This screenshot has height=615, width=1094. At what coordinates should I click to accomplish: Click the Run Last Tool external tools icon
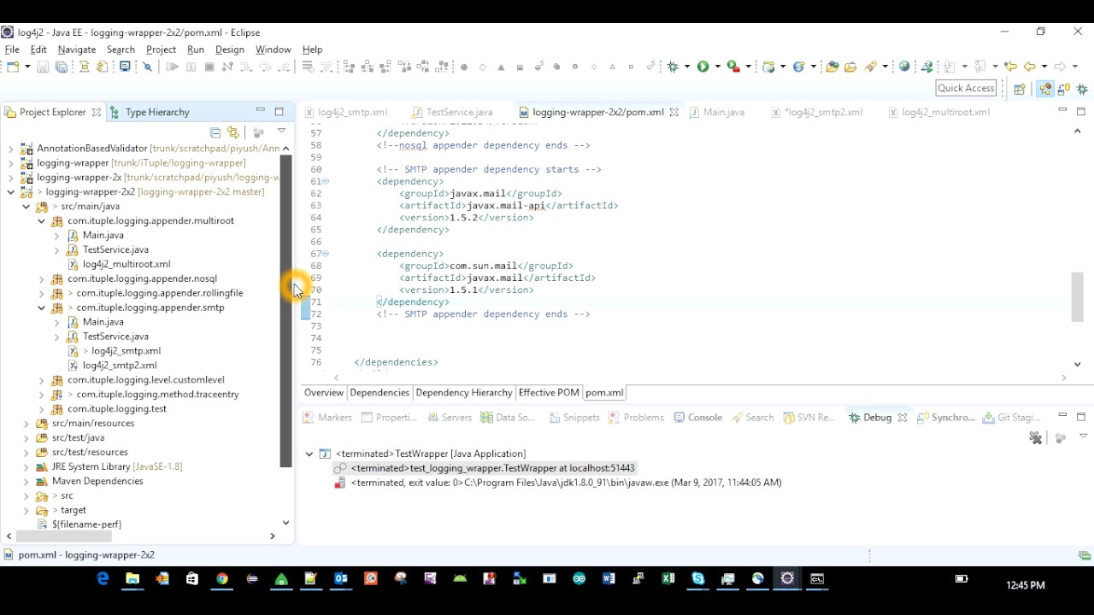click(732, 67)
